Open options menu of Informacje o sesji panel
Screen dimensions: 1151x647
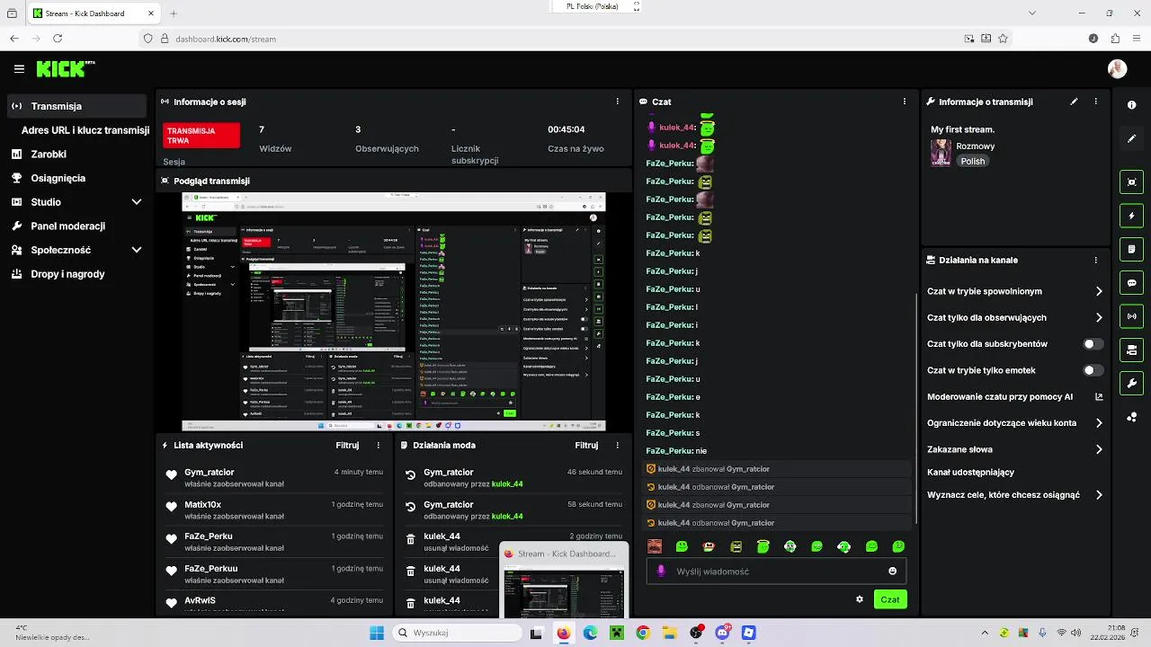click(617, 102)
